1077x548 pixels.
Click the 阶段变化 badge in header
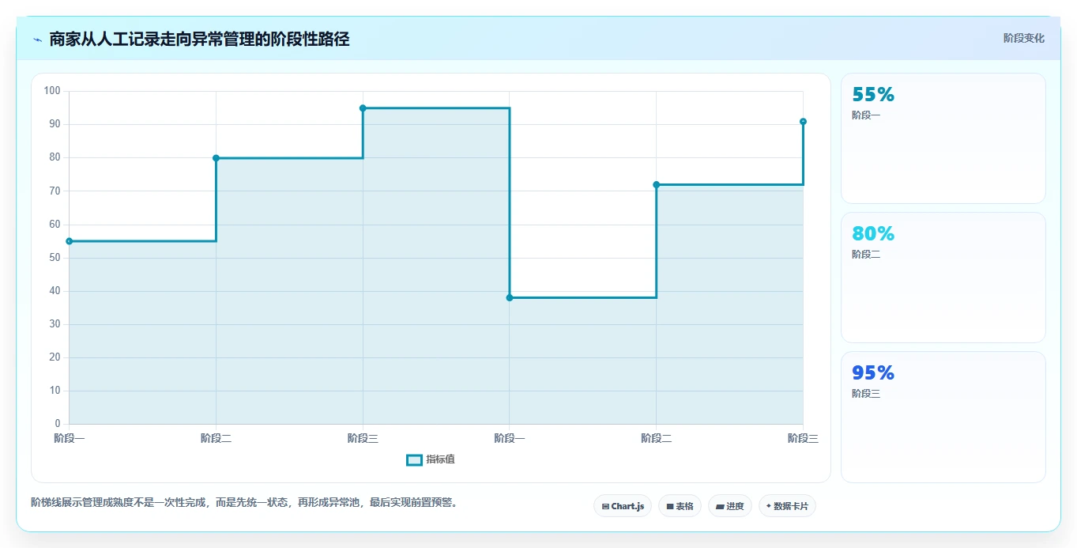click(x=1024, y=38)
